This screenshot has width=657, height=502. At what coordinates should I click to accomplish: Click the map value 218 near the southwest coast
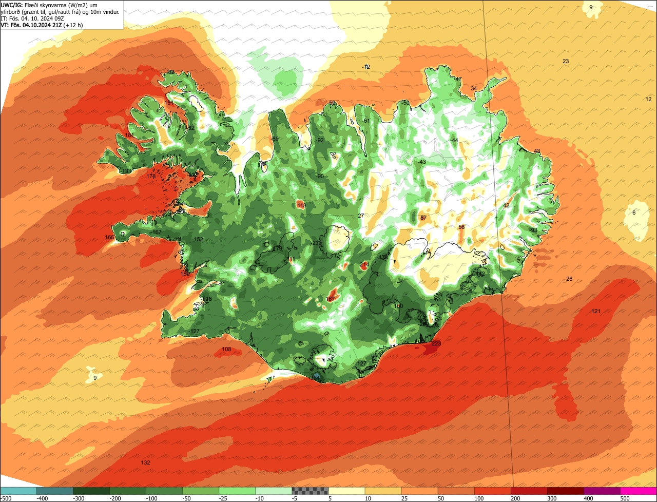tap(207, 299)
